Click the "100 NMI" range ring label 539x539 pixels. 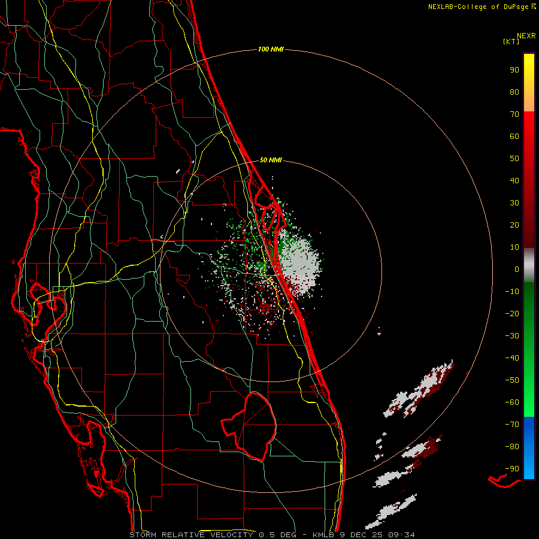point(271,50)
